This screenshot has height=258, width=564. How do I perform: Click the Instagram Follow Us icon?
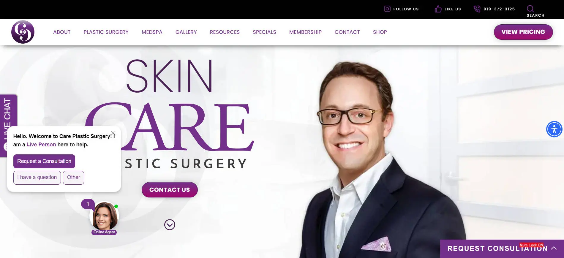point(387,9)
